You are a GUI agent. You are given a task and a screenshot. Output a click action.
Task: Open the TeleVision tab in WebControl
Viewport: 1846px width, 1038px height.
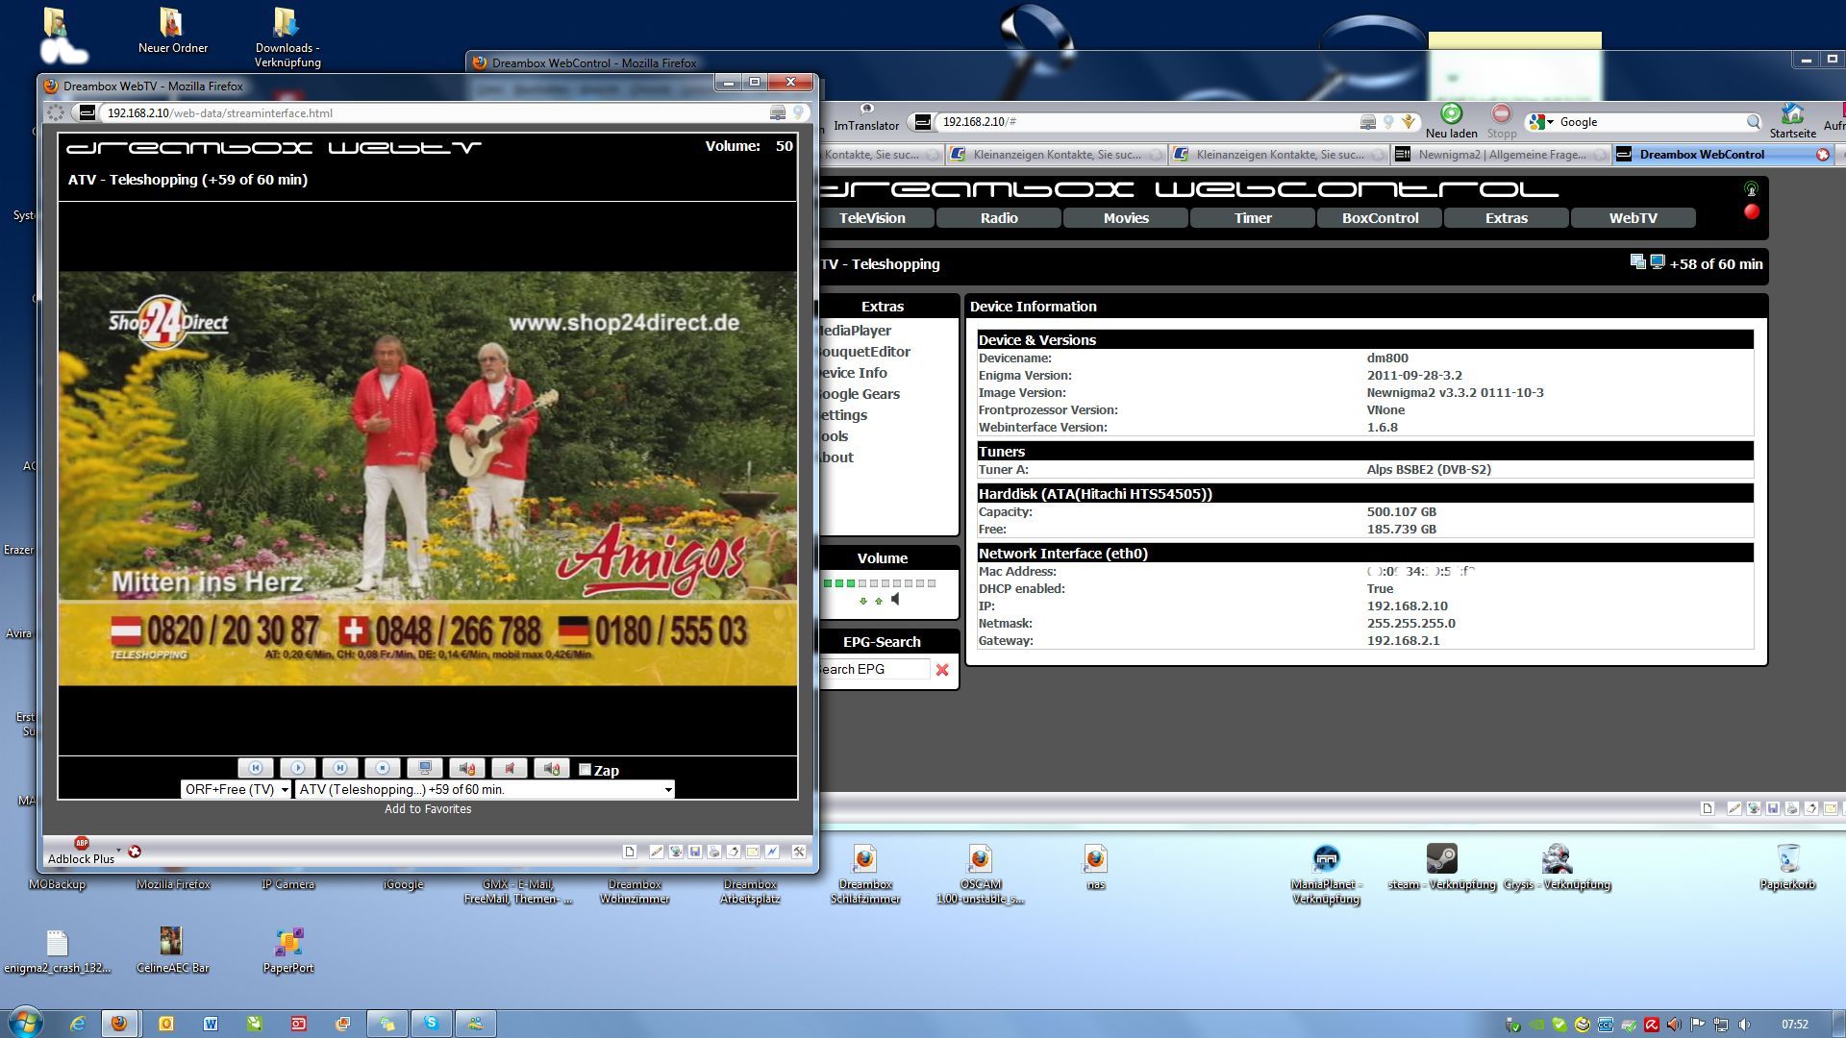[872, 218]
